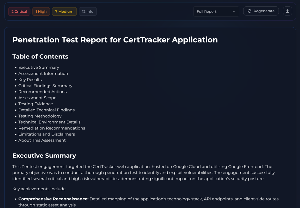Open Recommended Actions contents entry
The height and width of the screenshot is (208, 300).
click(42, 92)
